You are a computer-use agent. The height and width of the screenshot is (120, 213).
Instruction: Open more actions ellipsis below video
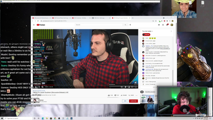tap(136, 95)
